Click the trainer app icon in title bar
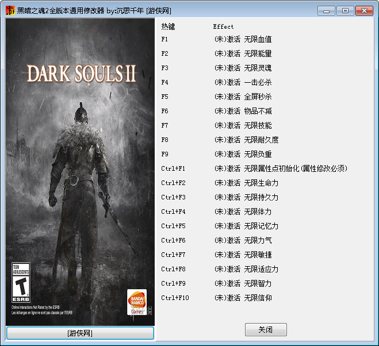This screenshot has width=379, height=346. (x=10, y=10)
